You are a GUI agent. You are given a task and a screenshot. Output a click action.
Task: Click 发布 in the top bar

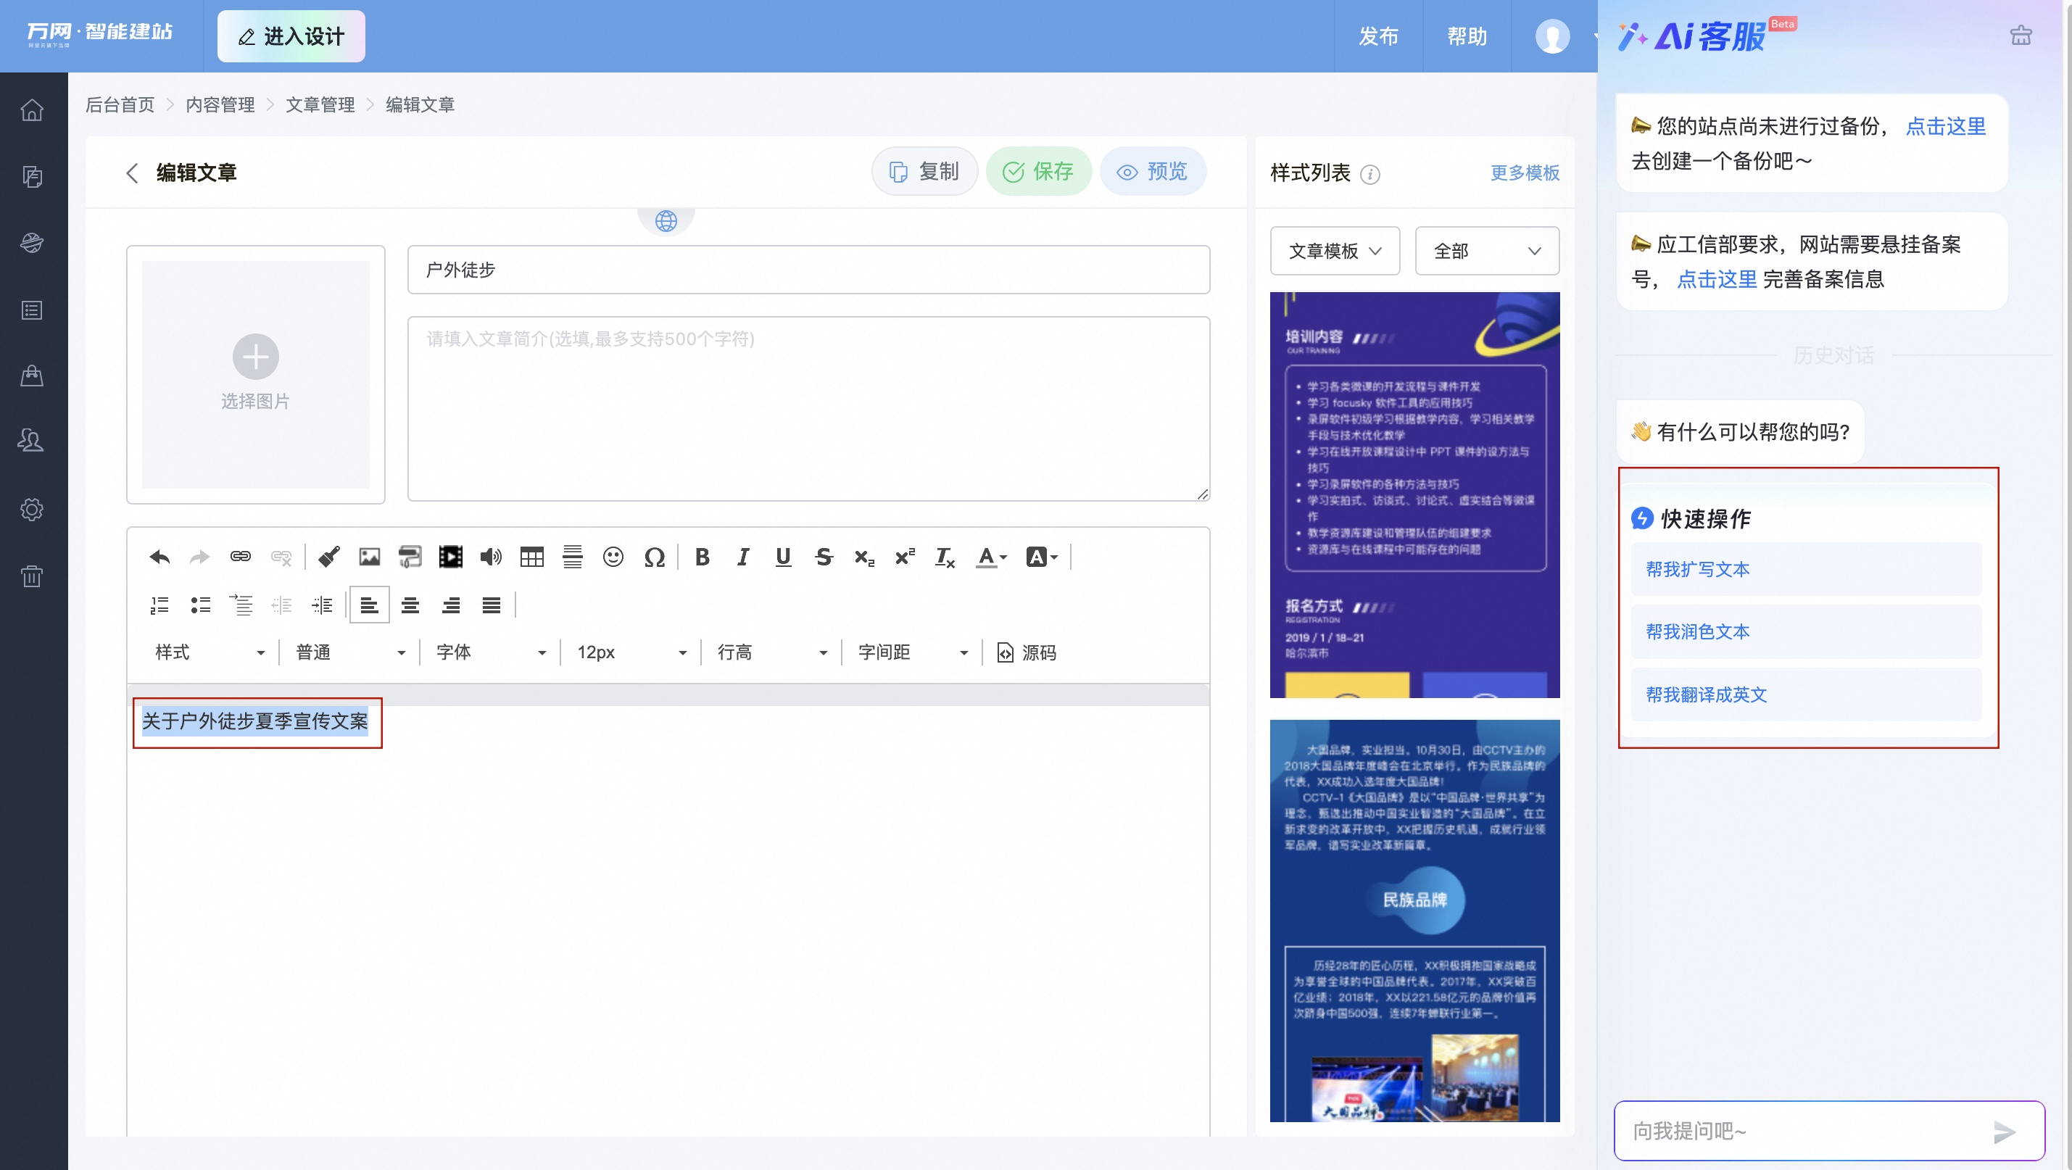point(1379,36)
